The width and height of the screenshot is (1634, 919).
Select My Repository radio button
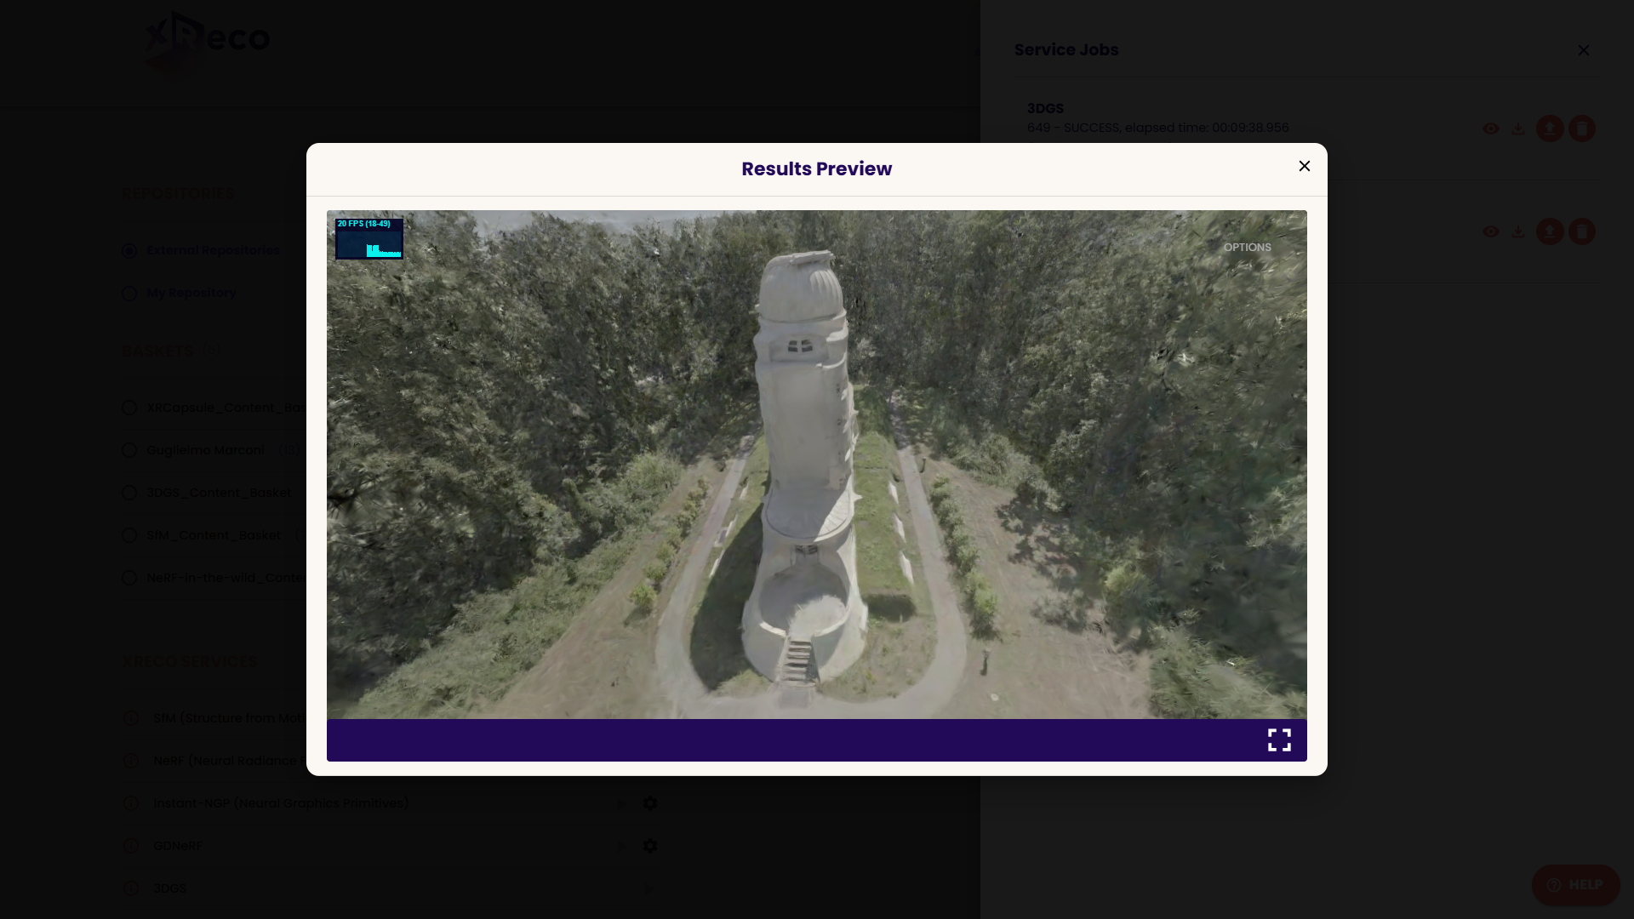[129, 294]
